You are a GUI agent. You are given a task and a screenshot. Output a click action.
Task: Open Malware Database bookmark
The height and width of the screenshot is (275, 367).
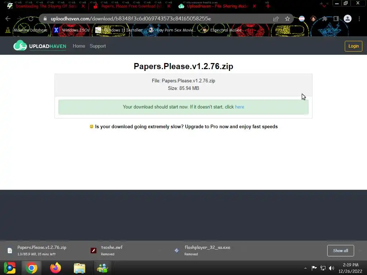tap(27, 30)
